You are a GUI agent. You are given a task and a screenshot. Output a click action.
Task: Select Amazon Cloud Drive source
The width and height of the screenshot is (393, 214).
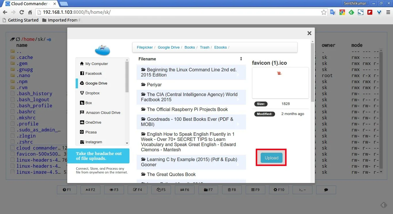pos(103,113)
